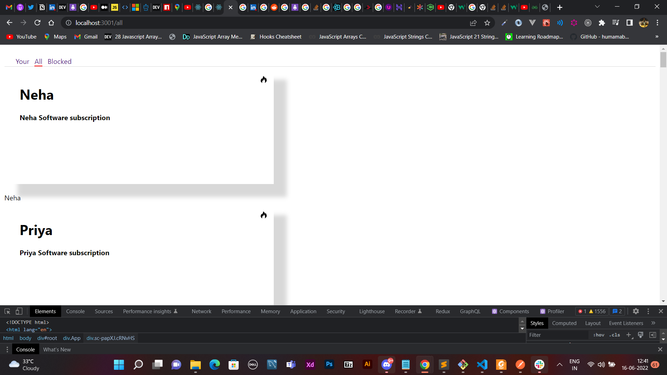The image size is (667, 375).
Task: Toggle :hov element state panel
Action: [x=599, y=335]
